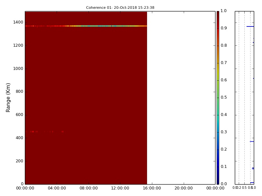Click the colorbar 0.7 label
The width and height of the screenshot is (262, 196).
tap(224, 63)
